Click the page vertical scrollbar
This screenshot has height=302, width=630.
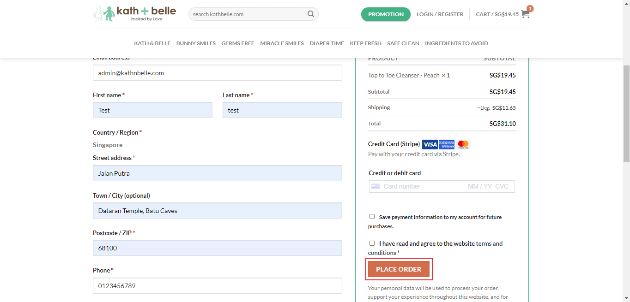pyautogui.click(x=626, y=113)
